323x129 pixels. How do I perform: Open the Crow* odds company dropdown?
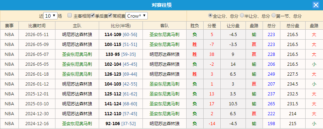pyautogui.click(x=136, y=16)
